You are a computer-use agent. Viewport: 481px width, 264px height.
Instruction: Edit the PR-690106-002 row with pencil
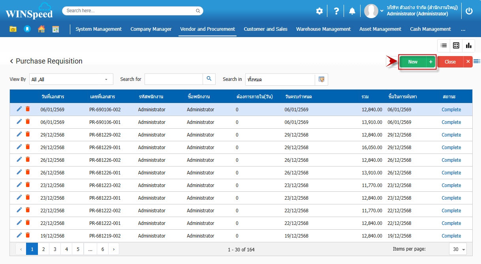tap(19, 109)
